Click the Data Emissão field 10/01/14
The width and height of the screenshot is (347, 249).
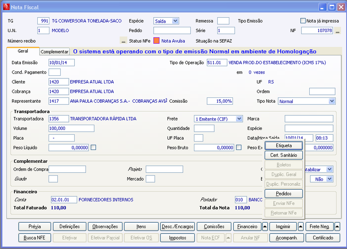(x=62, y=62)
